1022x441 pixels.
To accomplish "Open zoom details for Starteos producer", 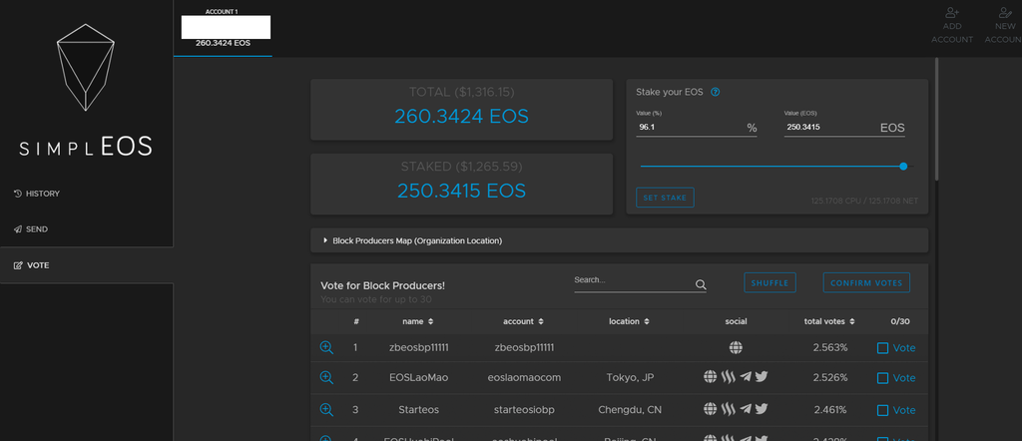I will [326, 410].
